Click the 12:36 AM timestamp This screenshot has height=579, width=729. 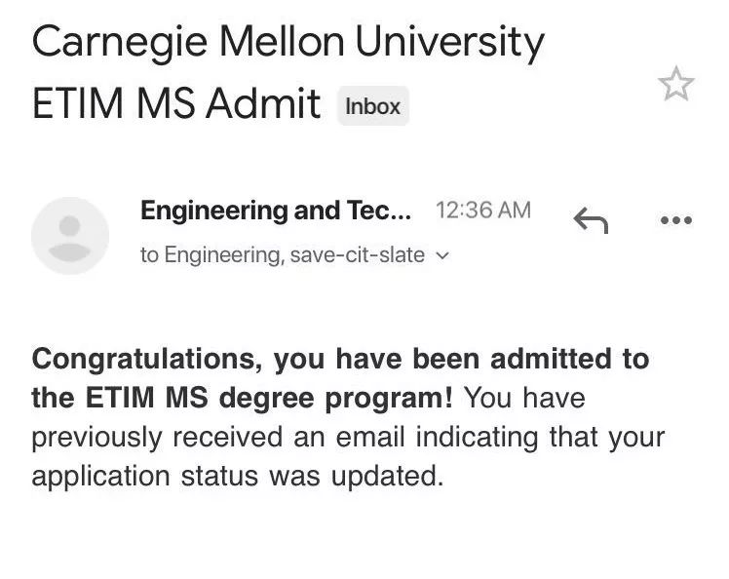(x=483, y=211)
